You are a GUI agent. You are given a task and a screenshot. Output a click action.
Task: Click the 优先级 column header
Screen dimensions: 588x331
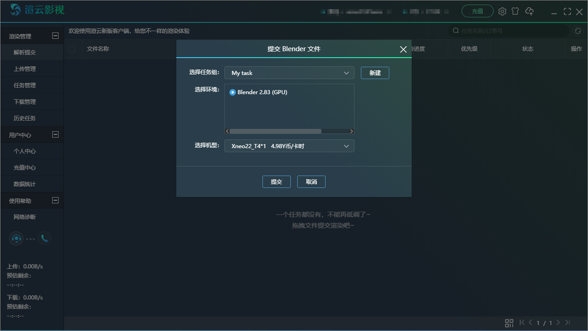coord(469,49)
